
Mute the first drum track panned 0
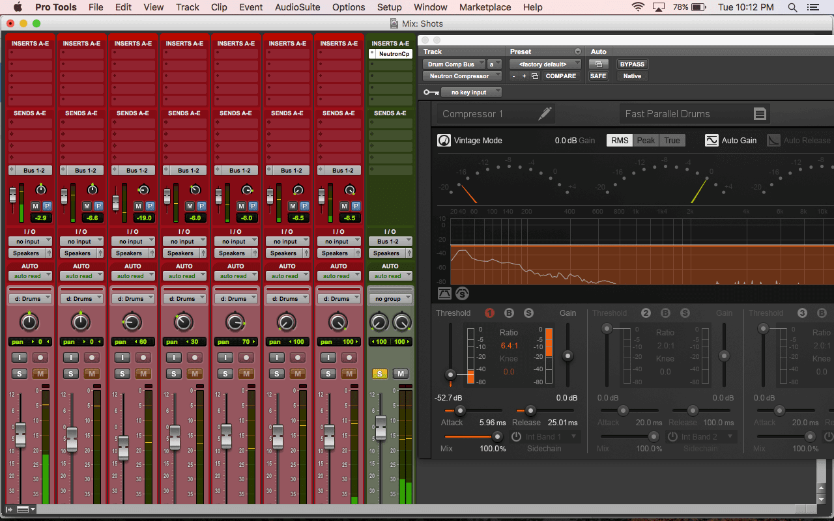[x=40, y=374]
